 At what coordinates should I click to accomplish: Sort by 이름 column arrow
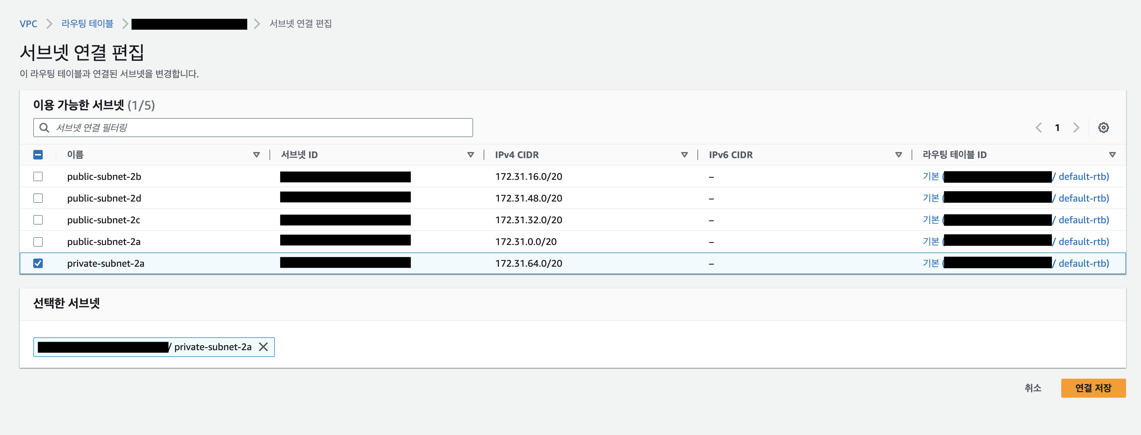click(x=256, y=155)
